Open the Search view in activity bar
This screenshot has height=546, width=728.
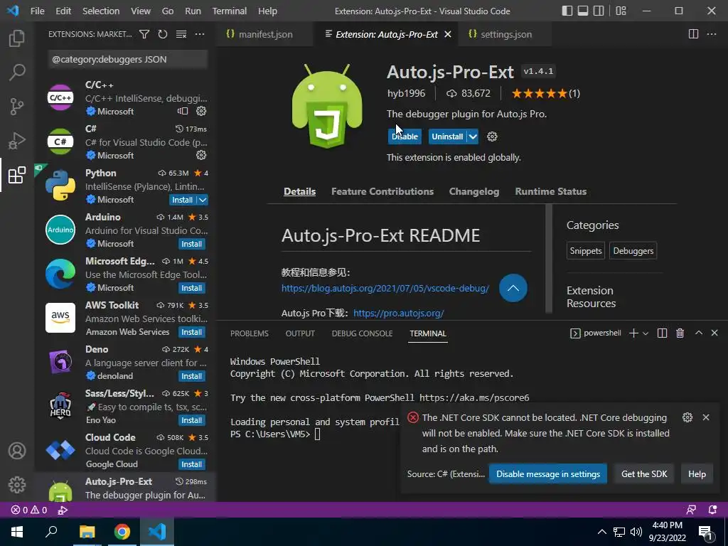click(x=17, y=73)
